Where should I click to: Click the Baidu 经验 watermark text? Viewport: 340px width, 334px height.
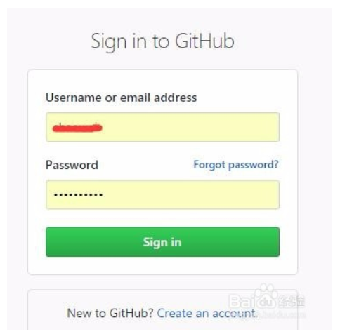292,300
